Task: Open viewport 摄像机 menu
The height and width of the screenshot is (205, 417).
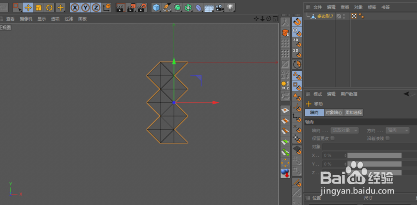Action: coord(26,19)
